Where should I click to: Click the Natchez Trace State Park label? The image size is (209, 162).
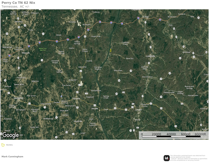[43, 49]
